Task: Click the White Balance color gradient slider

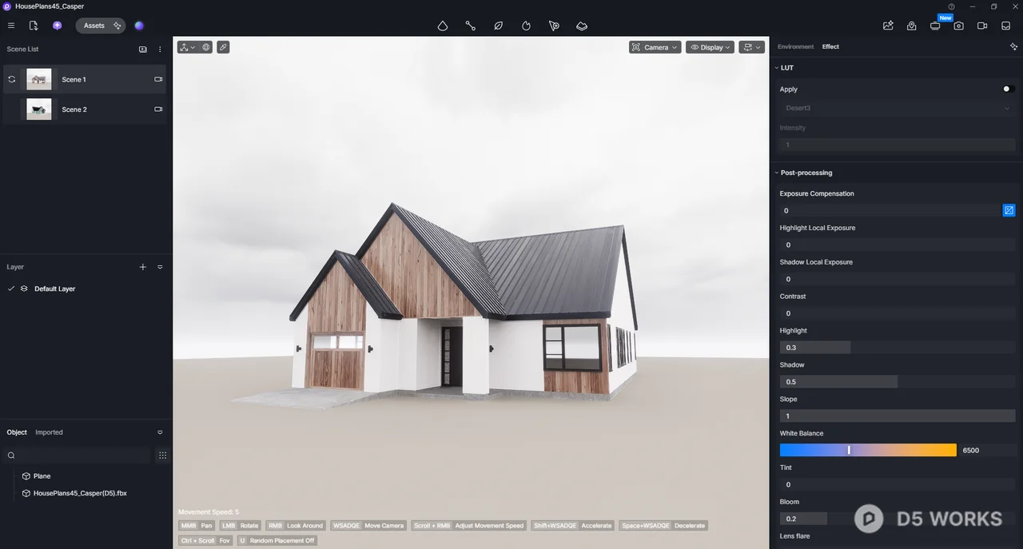Action: coord(868,450)
